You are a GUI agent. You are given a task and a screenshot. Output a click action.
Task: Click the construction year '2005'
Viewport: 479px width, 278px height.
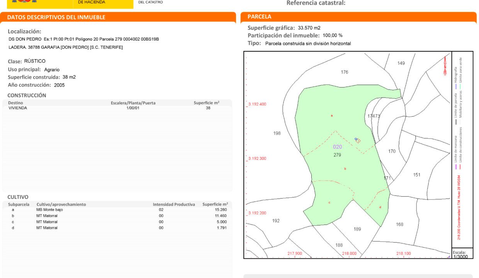click(59, 85)
